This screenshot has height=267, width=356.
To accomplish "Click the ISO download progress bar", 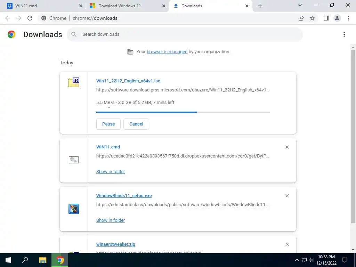I will 183,112.
